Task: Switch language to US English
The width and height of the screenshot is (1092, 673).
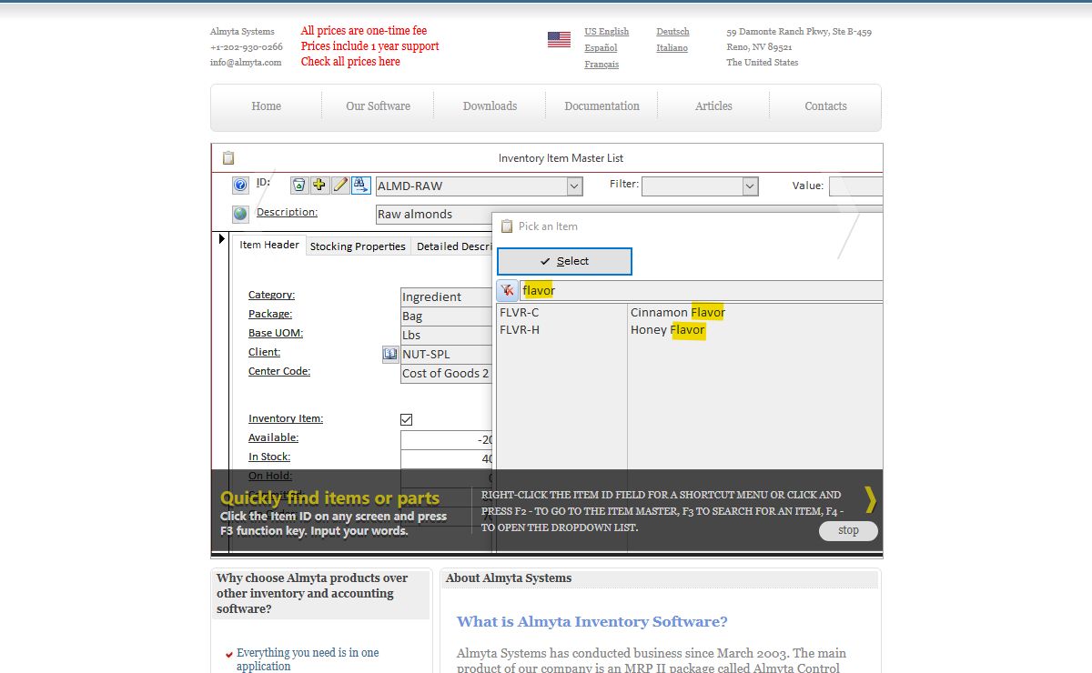Action: (x=606, y=32)
